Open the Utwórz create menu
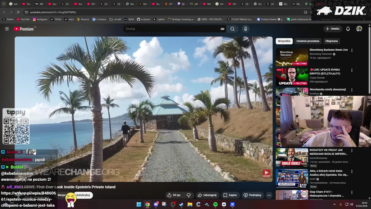Image resolution: width=371 pixels, height=209 pixels. point(333,29)
